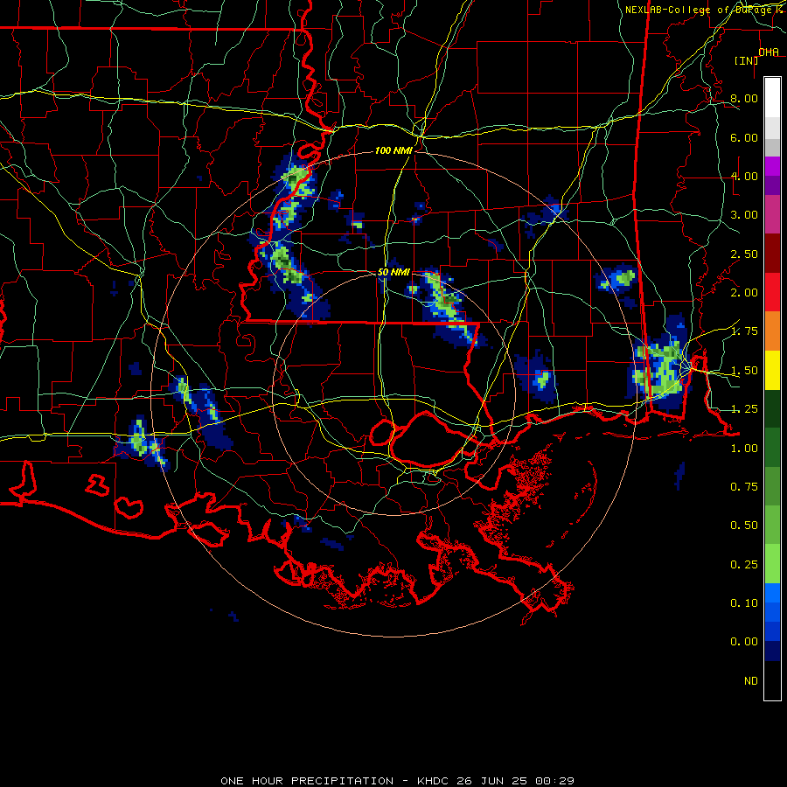787x787 pixels.
Task: Select the '1.50' scale label
Action: (744, 371)
